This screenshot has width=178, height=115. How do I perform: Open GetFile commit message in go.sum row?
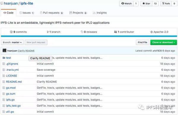(x=69, y=94)
